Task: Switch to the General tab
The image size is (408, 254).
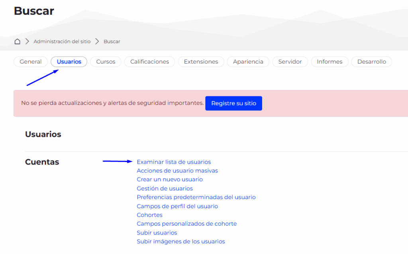Action: click(31, 62)
